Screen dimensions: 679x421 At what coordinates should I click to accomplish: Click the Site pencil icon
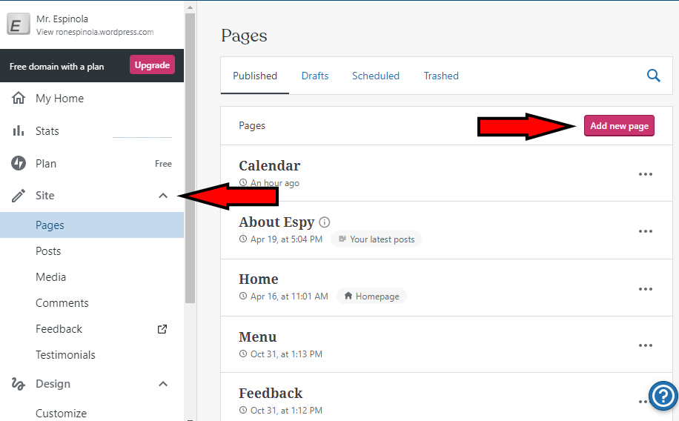pyautogui.click(x=19, y=196)
